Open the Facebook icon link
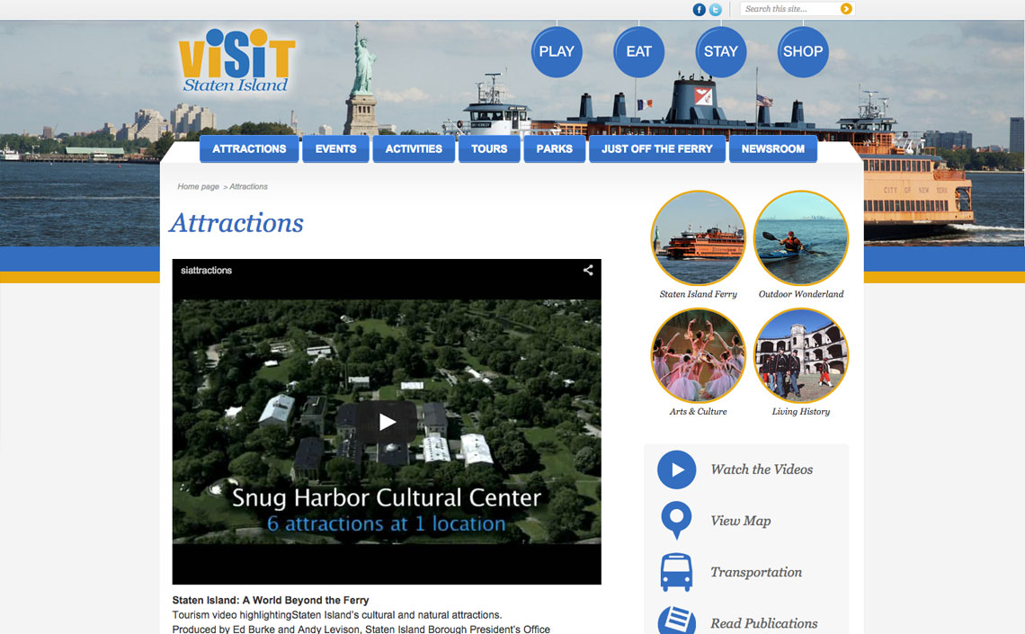This screenshot has height=634, width=1025. (699, 9)
